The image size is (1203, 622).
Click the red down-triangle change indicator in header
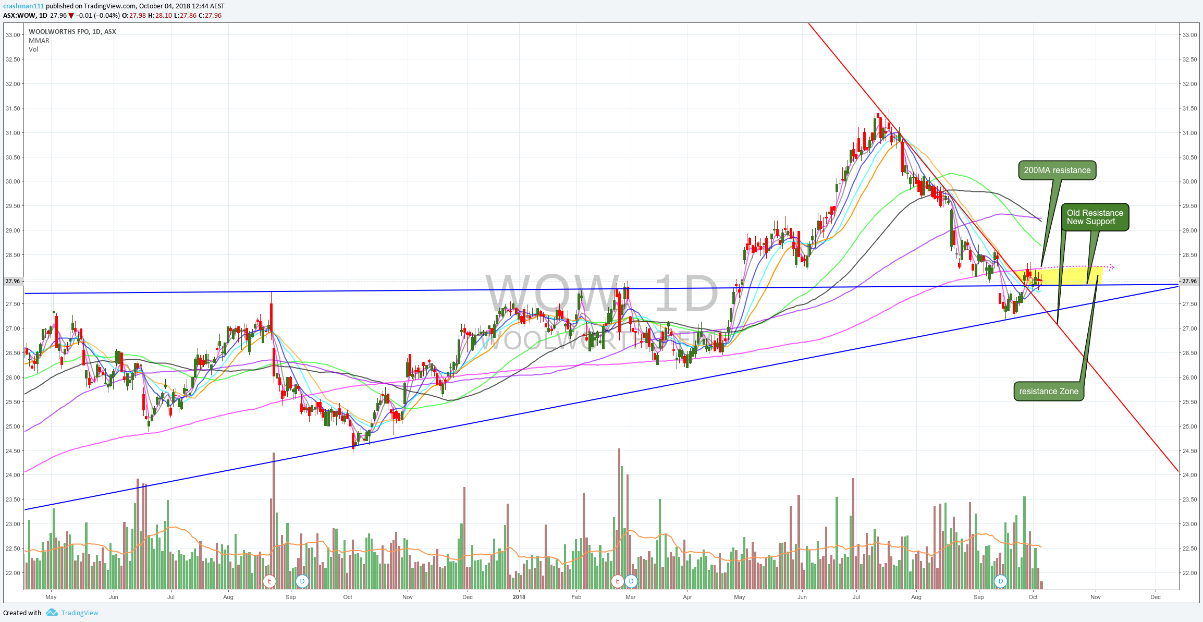tap(71, 16)
